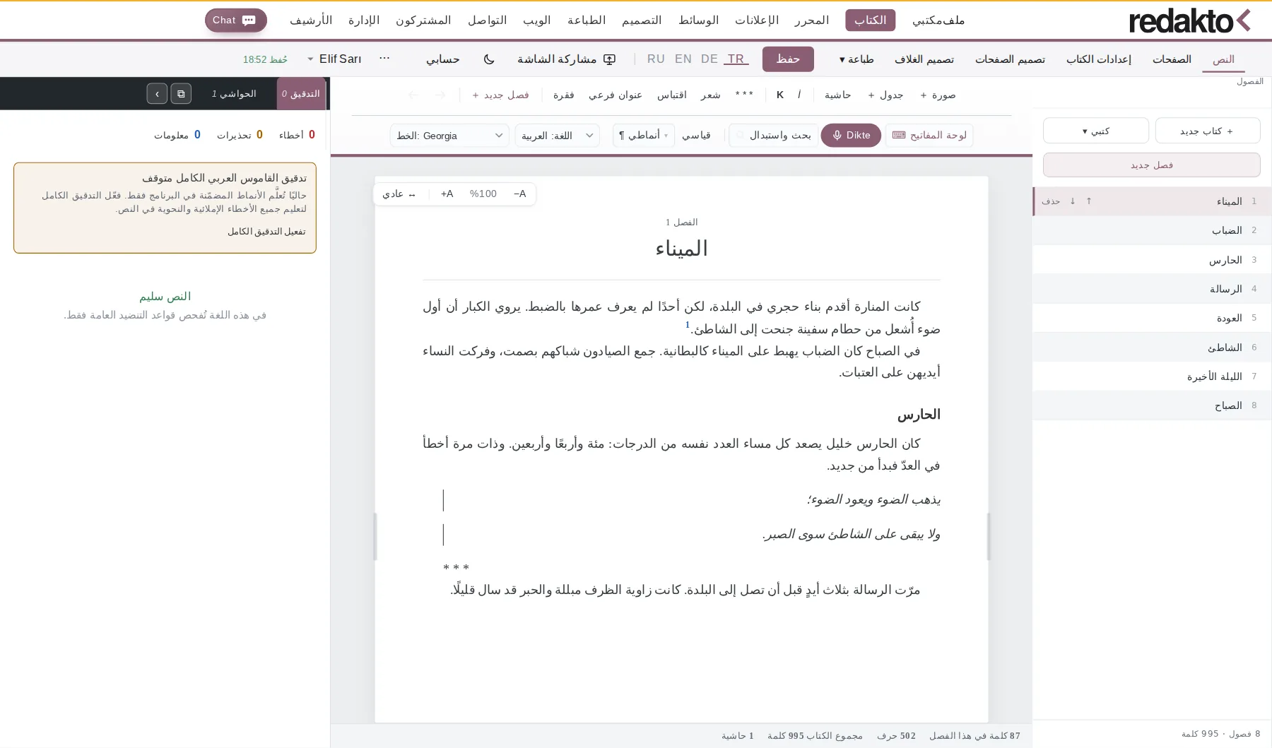The height and width of the screenshot is (748, 1272).
Task: Increase text size with A+
Action: pos(447,194)
